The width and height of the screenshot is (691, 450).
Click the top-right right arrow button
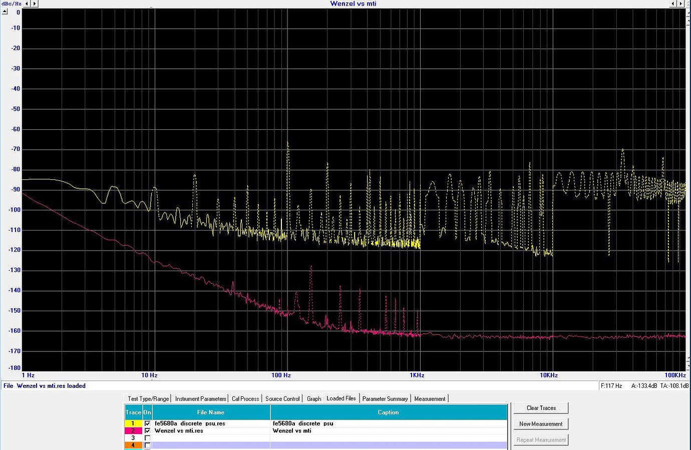[x=680, y=4]
